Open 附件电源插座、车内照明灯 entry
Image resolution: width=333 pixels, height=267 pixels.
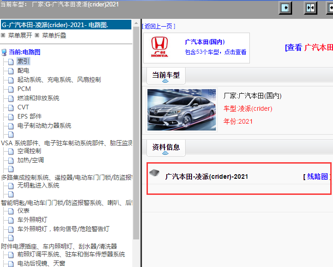(x=59, y=246)
